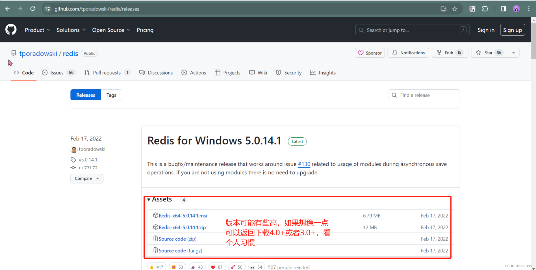Bookmark this page with the star icon
The image size is (536, 270).
point(455,9)
